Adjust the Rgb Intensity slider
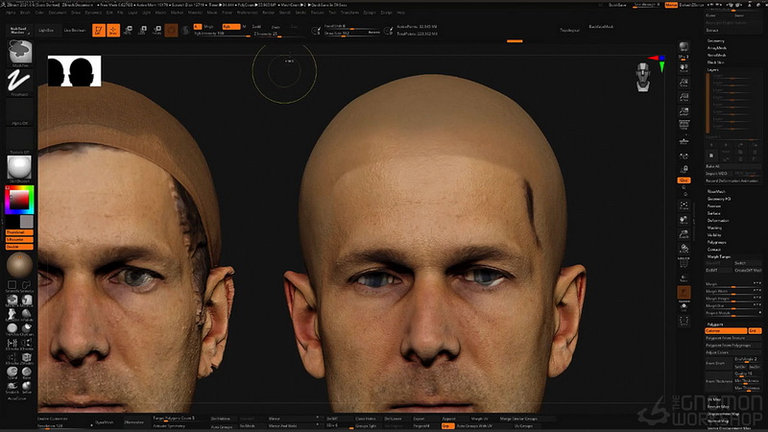Screen dimensions: 768x432 coord(222,34)
